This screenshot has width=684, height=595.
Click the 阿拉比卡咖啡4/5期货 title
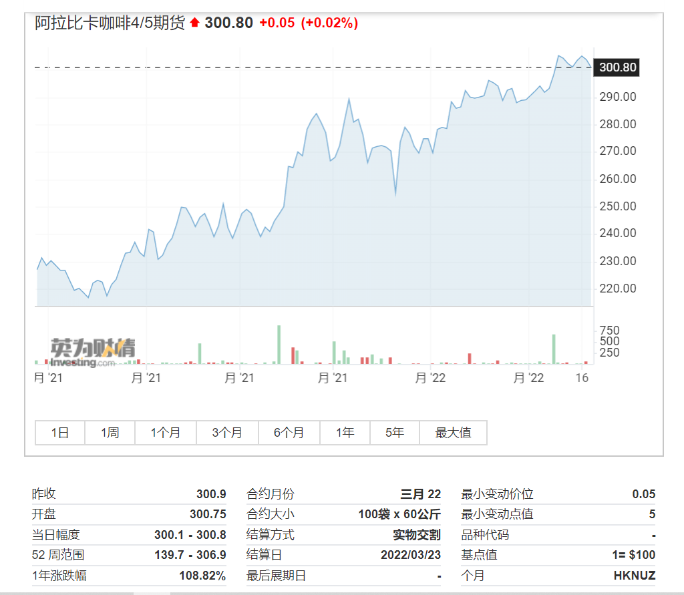pyautogui.click(x=110, y=23)
